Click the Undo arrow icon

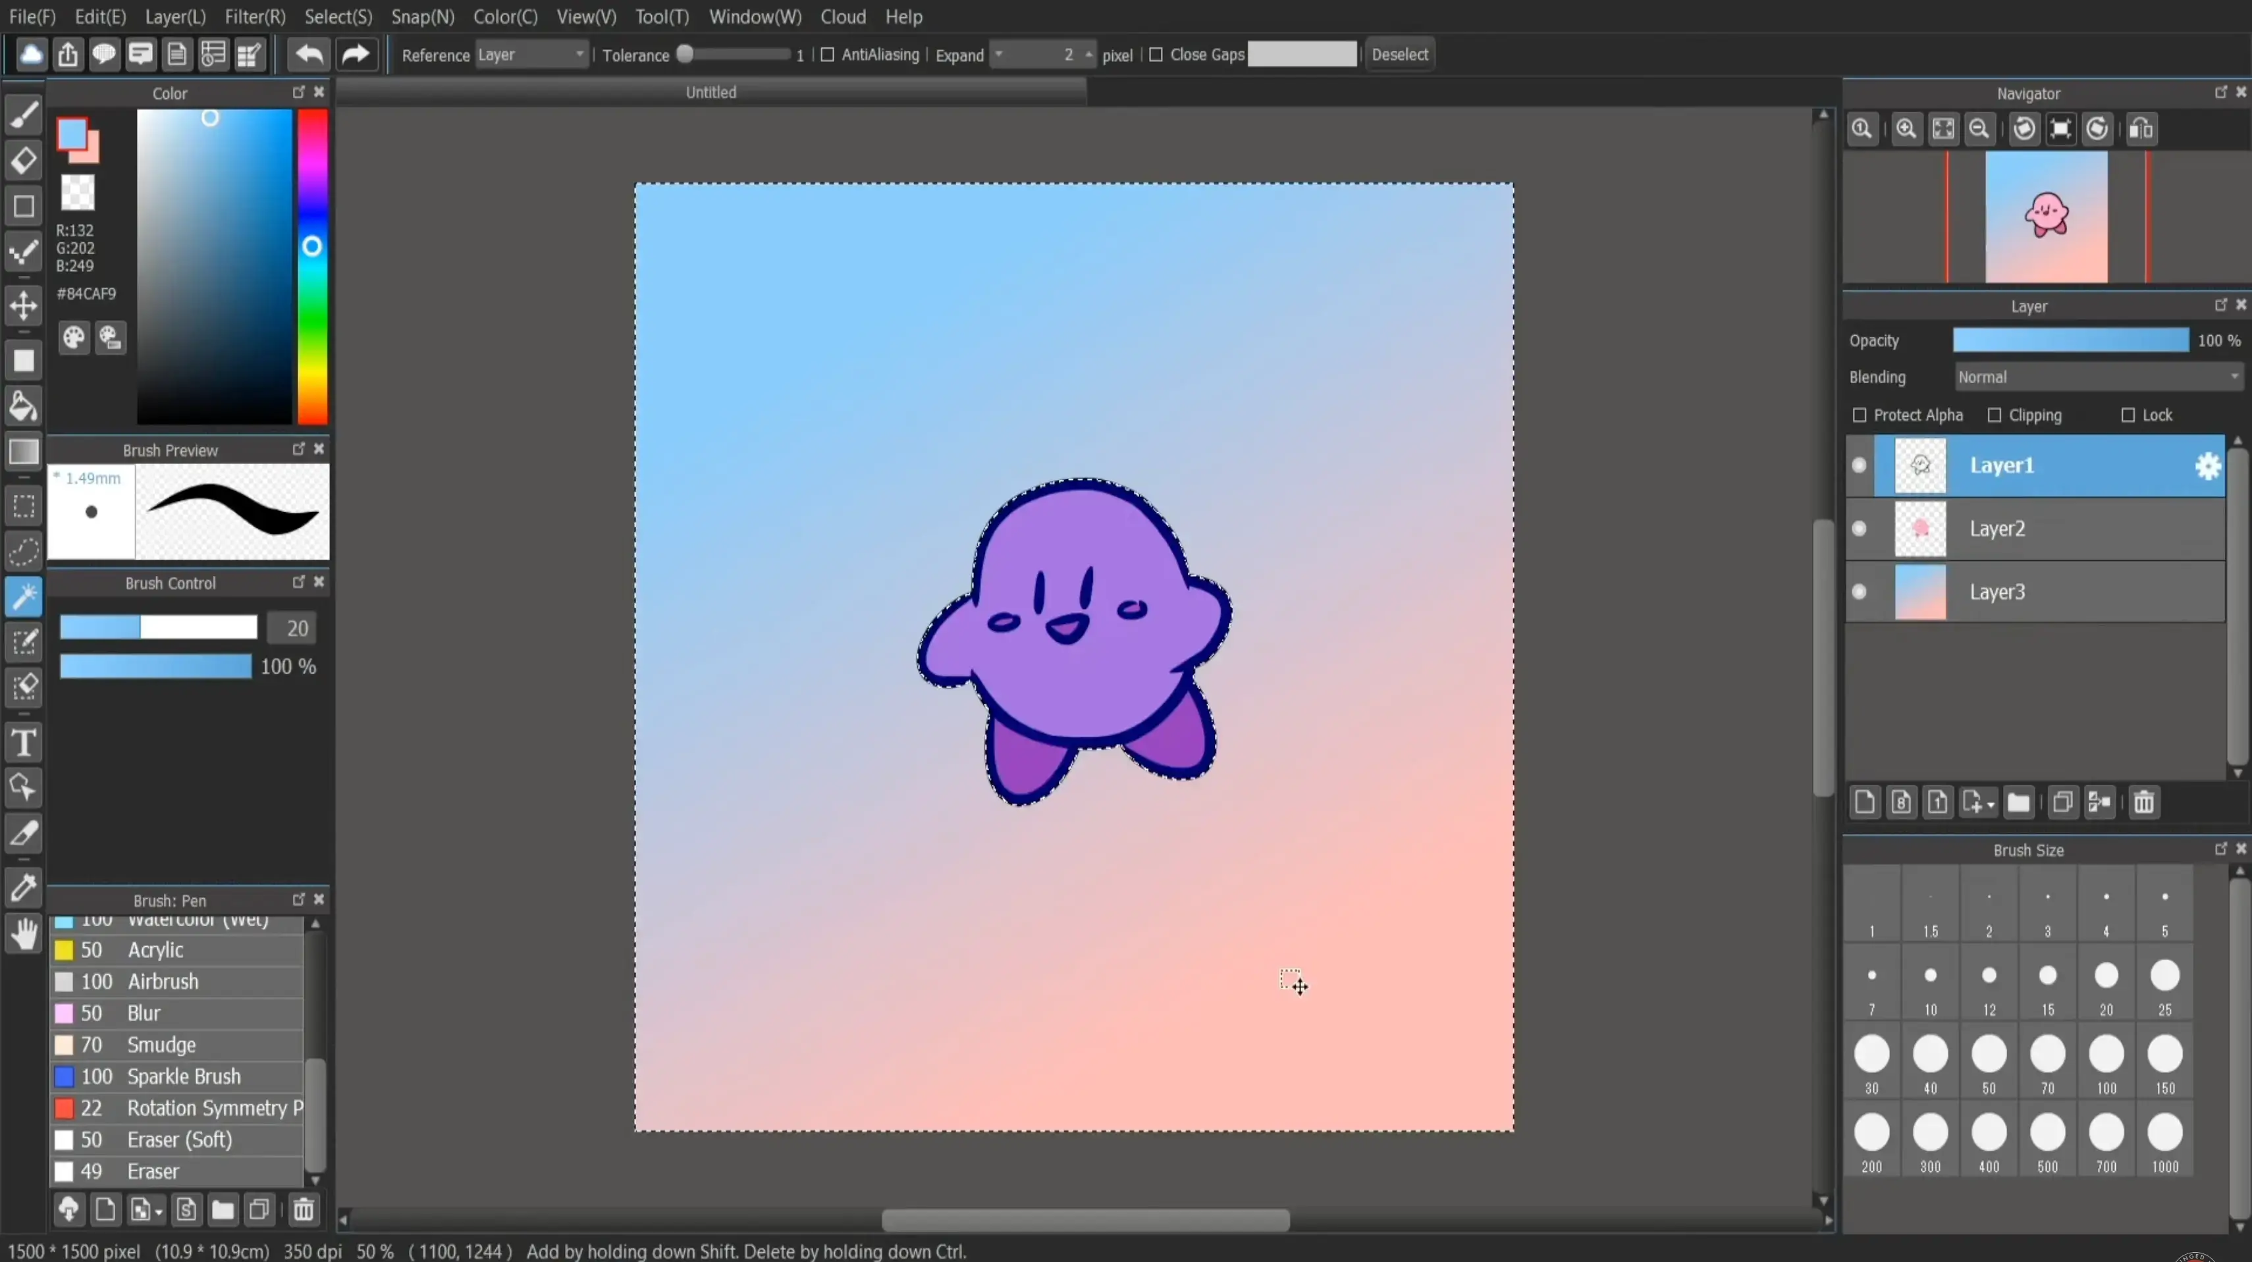(309, 54)
